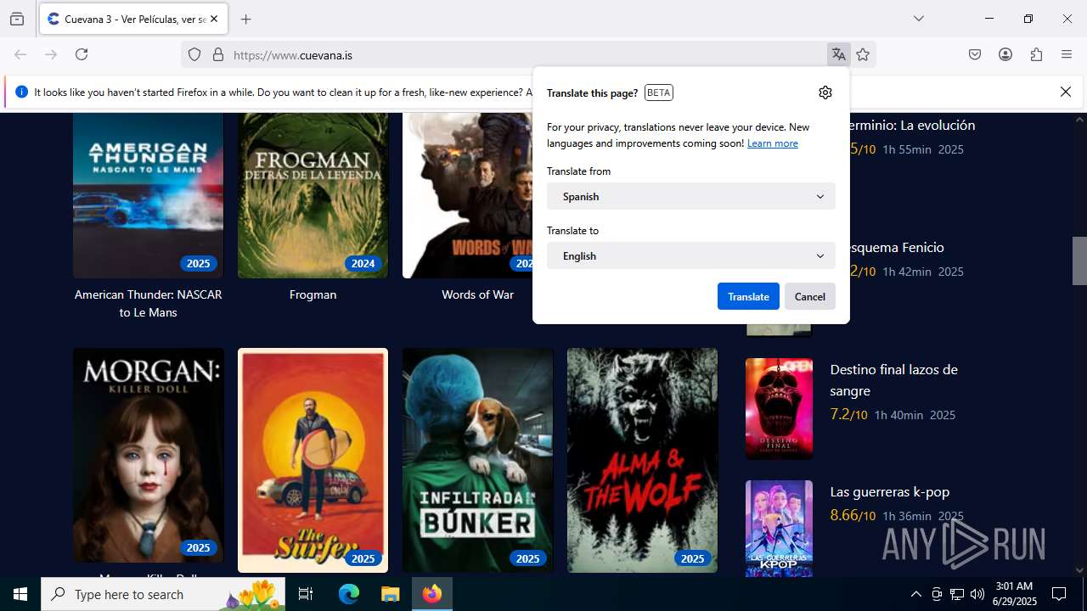Open the Action Center notifications

click(x=1059, y=594)
